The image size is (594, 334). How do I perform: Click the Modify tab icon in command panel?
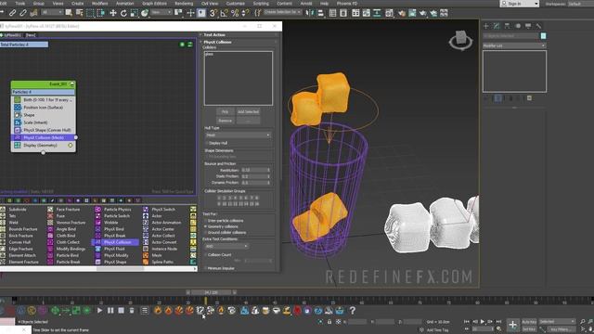click(x=497, y=26)
